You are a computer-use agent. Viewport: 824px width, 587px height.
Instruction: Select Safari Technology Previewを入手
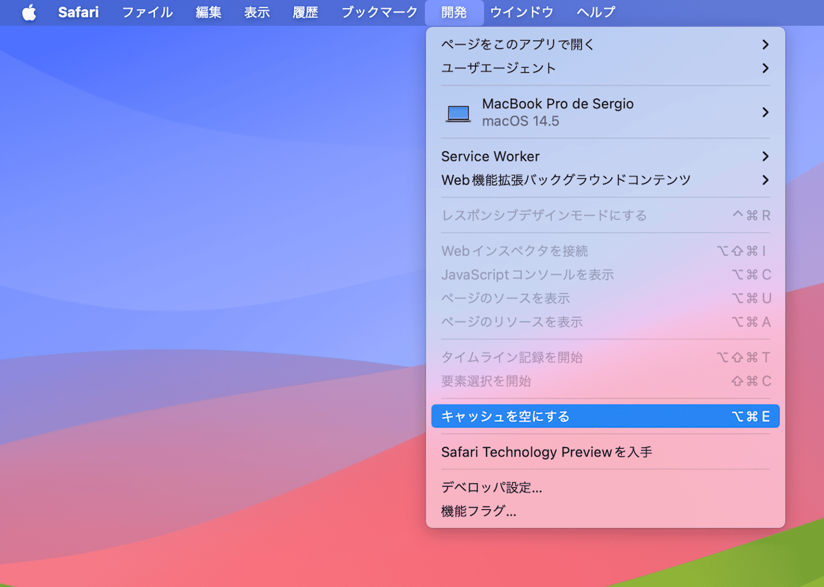coord(605,452)
